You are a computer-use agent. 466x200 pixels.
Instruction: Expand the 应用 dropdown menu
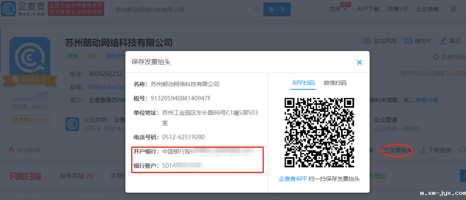[337, 9]
